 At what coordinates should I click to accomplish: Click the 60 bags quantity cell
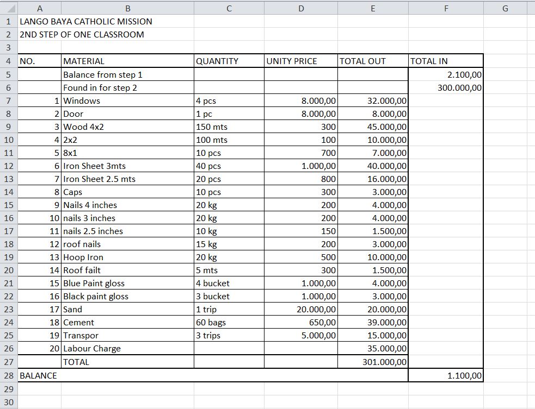click(229, 322)
